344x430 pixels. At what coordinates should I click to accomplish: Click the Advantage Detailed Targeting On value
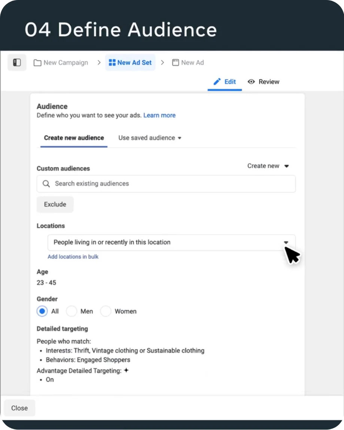(x=50, y=379)
